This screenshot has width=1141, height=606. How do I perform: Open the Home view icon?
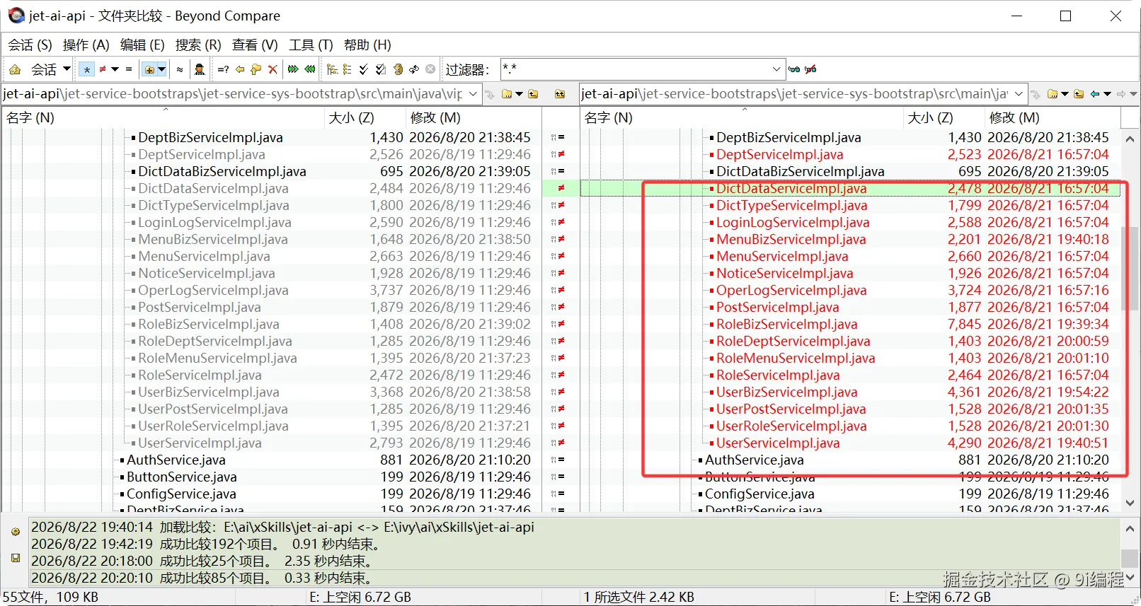(15, 69)
